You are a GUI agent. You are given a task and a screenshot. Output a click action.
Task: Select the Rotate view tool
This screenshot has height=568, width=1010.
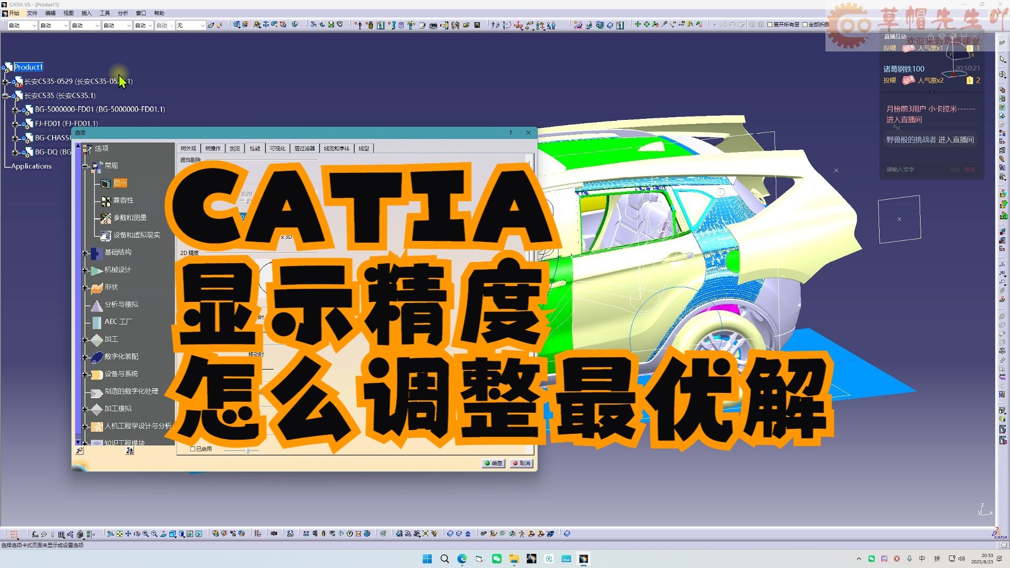[137, 534]
